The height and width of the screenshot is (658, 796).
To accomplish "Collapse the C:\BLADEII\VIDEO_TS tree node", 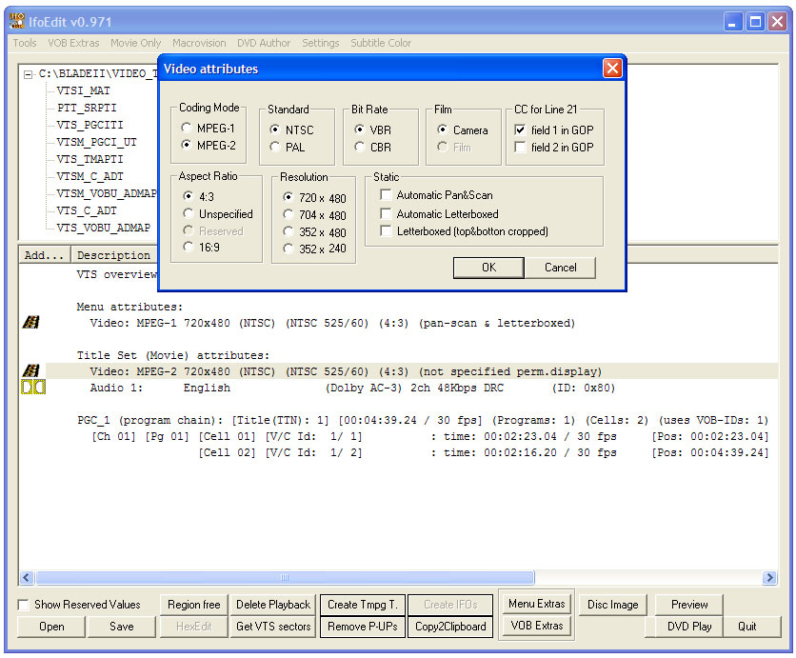I will pyautogui.click(x=28, y=74).
